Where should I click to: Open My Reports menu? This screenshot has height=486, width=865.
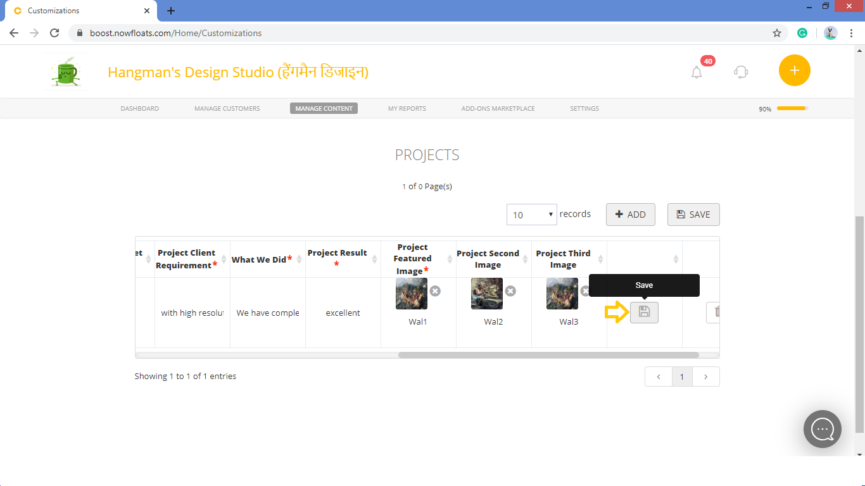click(407, 108)
